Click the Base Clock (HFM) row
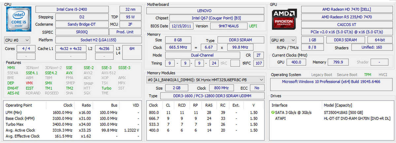The width and height of the screenshot is (396, 143). [73, 118]
